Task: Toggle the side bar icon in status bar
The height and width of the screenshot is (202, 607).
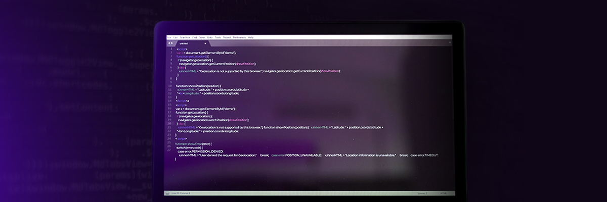Action: [168, 193]
